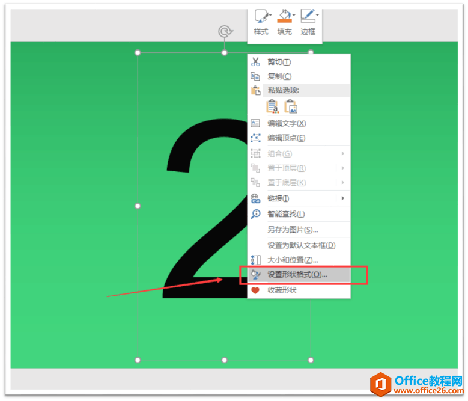
Task: Click the rotation handle above text box
Action: [x=225, y=31]
